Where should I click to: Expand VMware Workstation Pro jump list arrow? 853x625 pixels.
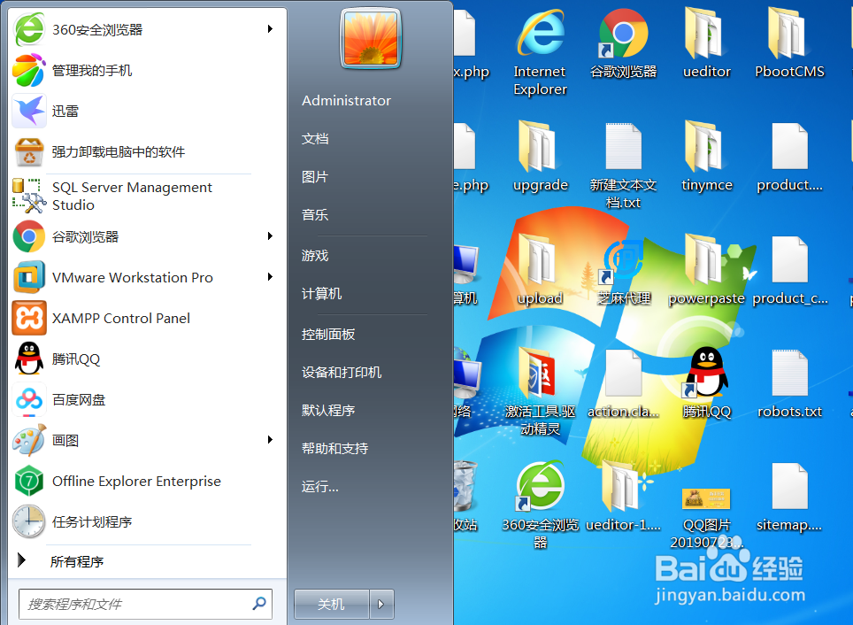(270, 276)
